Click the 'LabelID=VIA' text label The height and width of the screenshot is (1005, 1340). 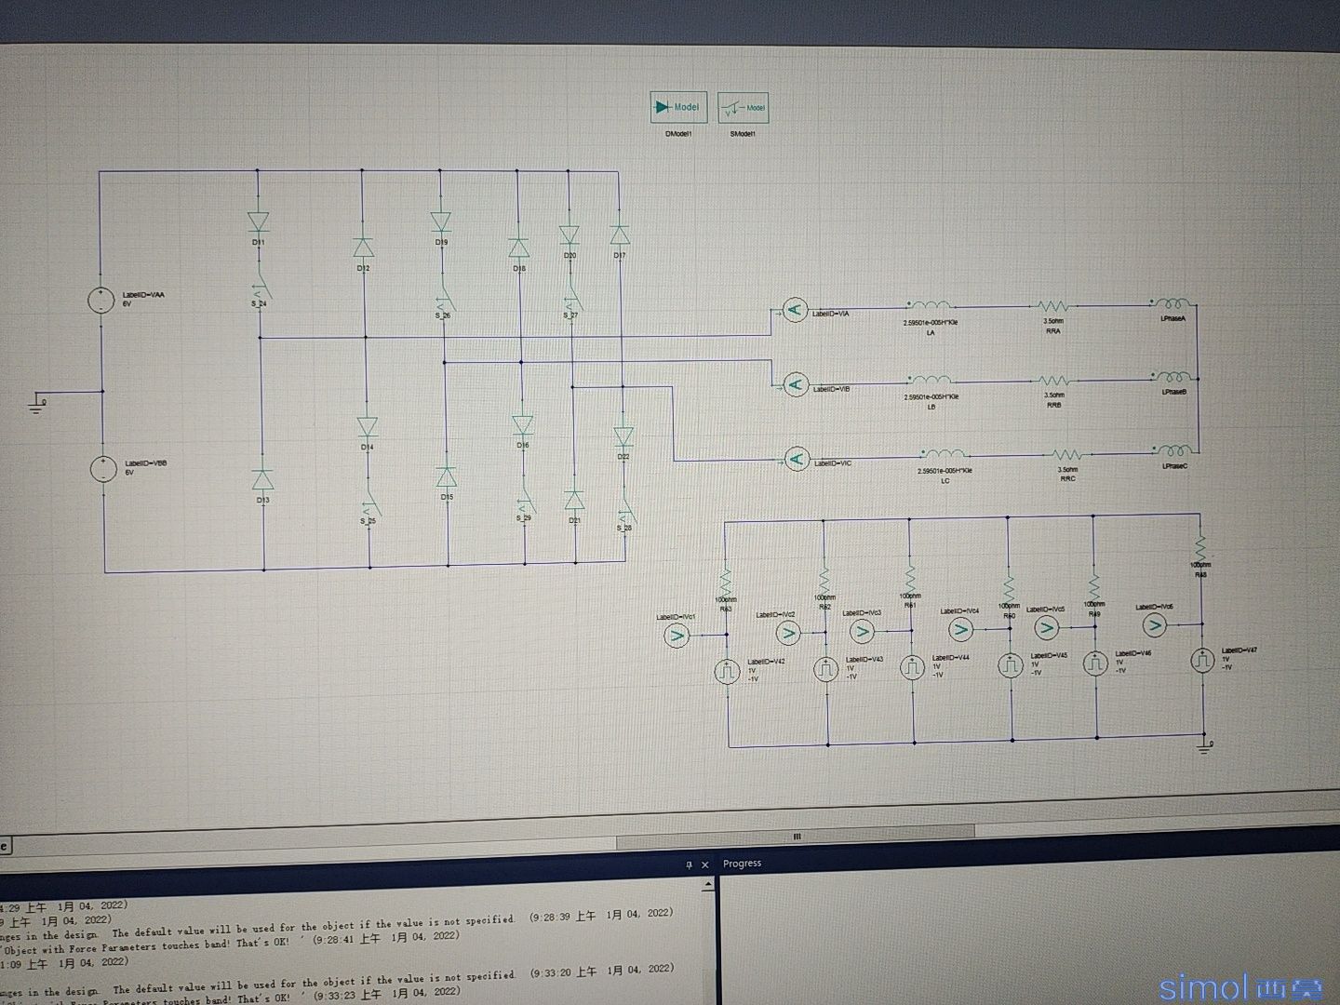pyautogui.click(x=831, y=315)
